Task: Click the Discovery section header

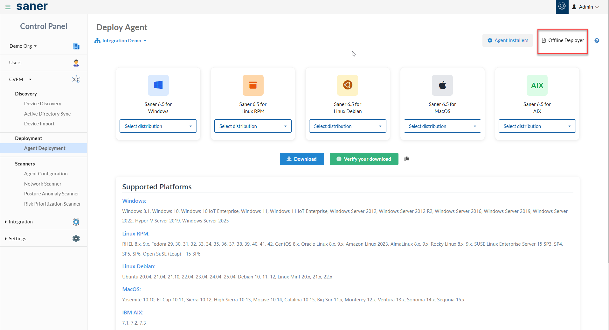Action: [x=26, y=94]
